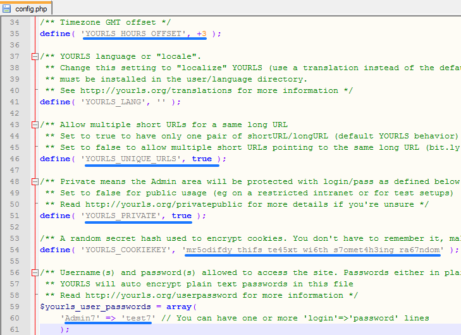Collapse the fold marker at line 43
This screenshot has width=461, height=335.
[x=35, y=125]
